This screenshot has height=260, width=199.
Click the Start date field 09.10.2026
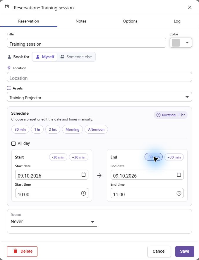click(x=52, y=175)
